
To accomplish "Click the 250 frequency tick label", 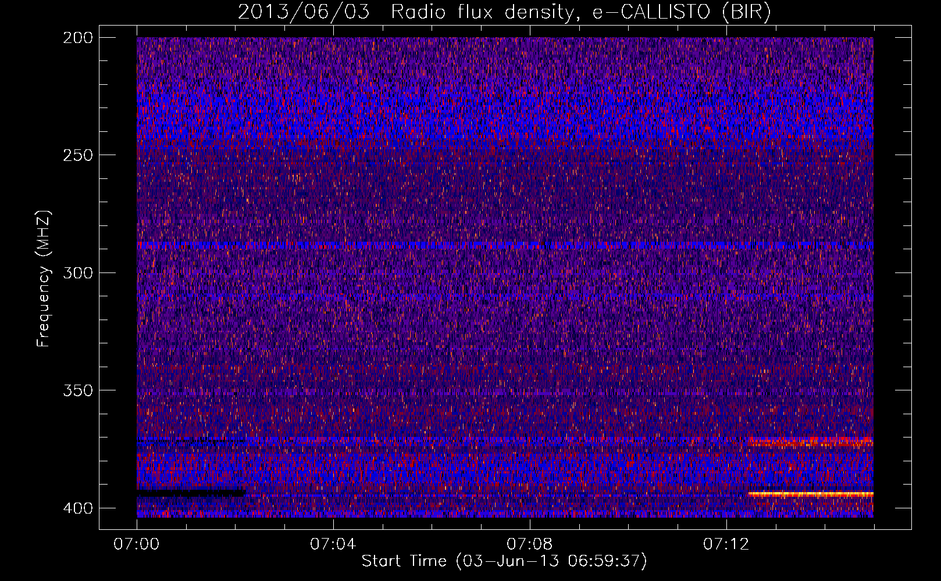I will (x=77, y=155).
